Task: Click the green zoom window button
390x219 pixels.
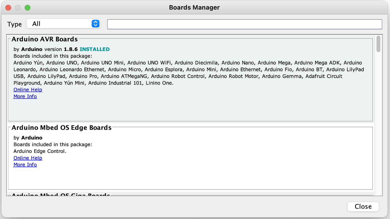Action: point(27,8)
